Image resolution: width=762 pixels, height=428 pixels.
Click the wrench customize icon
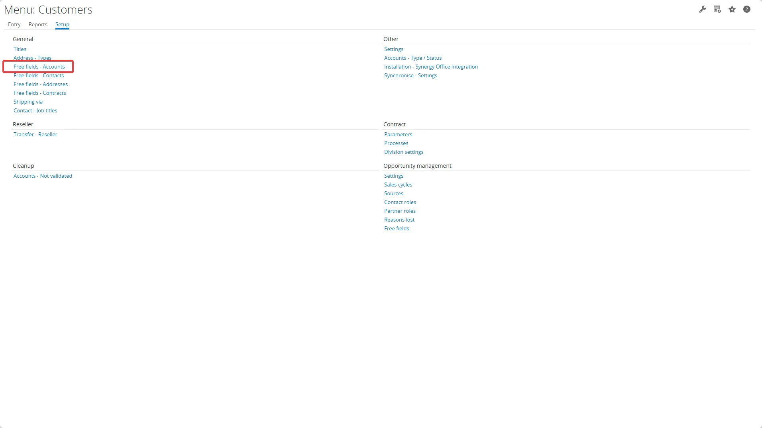click(703, 9)
